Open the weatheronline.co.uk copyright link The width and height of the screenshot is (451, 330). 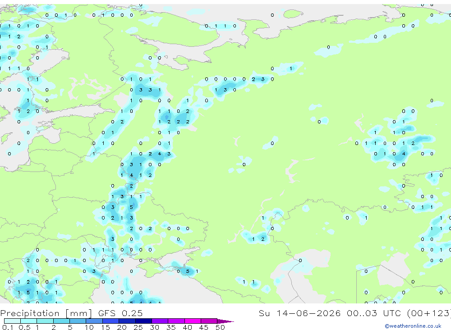pyautogui.click(x=413, y=326)
